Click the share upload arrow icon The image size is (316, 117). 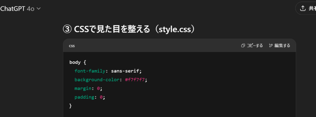(x=303, y=8)
